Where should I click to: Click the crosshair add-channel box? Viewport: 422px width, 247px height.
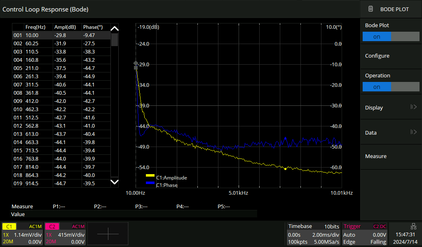108,234
